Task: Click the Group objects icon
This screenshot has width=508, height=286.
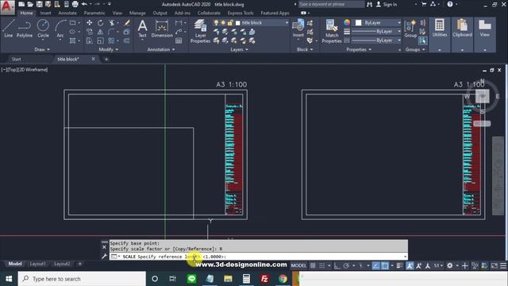Action: pos(410,29)
